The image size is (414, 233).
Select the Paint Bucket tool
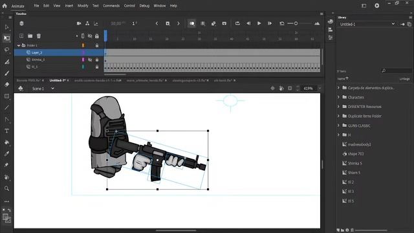point(7,142)
